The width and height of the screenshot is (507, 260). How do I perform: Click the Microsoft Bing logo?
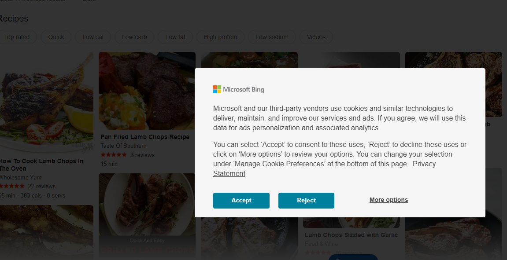point(239,89)
